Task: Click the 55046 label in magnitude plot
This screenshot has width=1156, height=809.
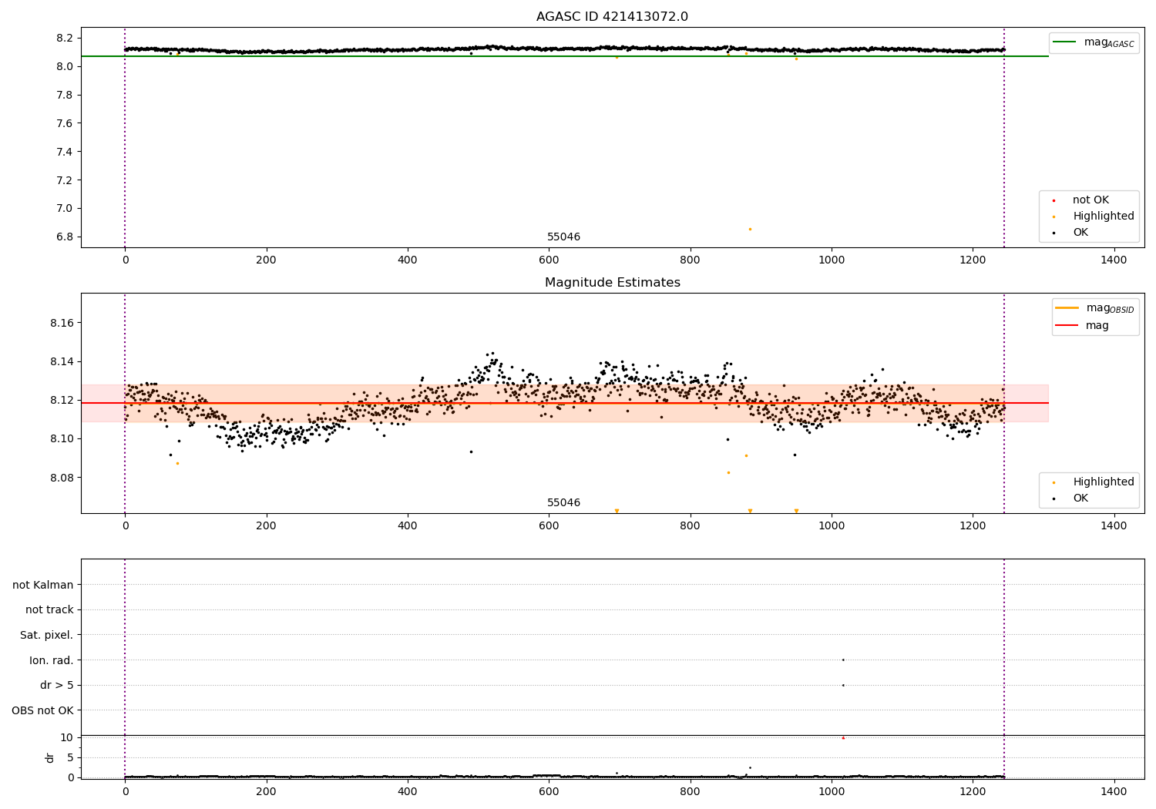Action: click(563, 503)
